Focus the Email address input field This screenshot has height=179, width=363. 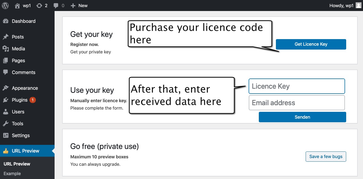pyautogui.click(x=297, y=103)
